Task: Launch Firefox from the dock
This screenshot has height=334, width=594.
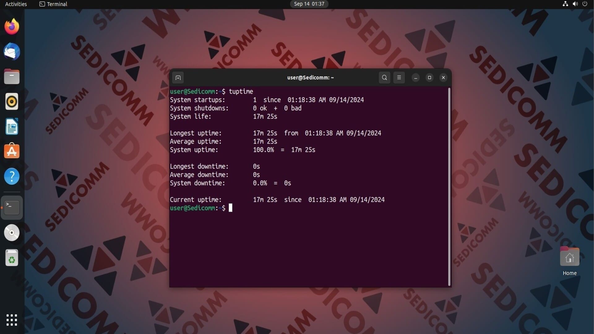Action: pos(12,27)
